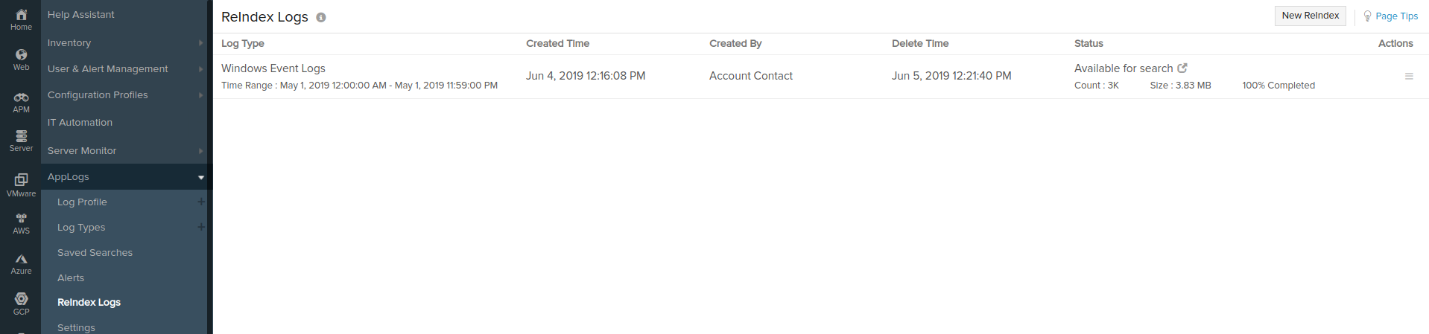The height and width of the screenshot is (334, 1429).
Task: Click the ReIndex Logs info icon
Action: coord(321,17)
